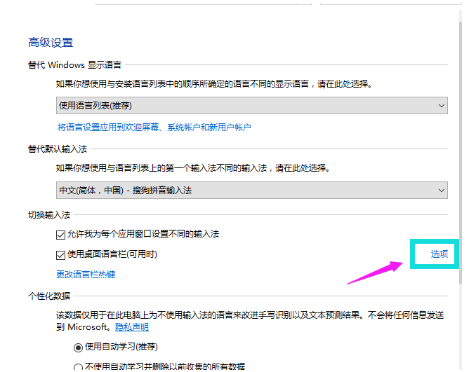Click the 切换输入法 section label
The width and height of the screenshot is (469, 372).
pyautogui.click(x=46, y=214)
